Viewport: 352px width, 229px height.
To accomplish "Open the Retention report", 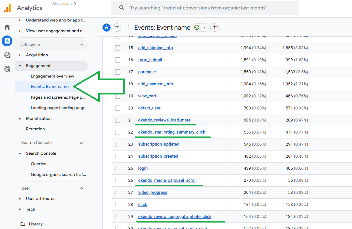I will tap(35, 129).
